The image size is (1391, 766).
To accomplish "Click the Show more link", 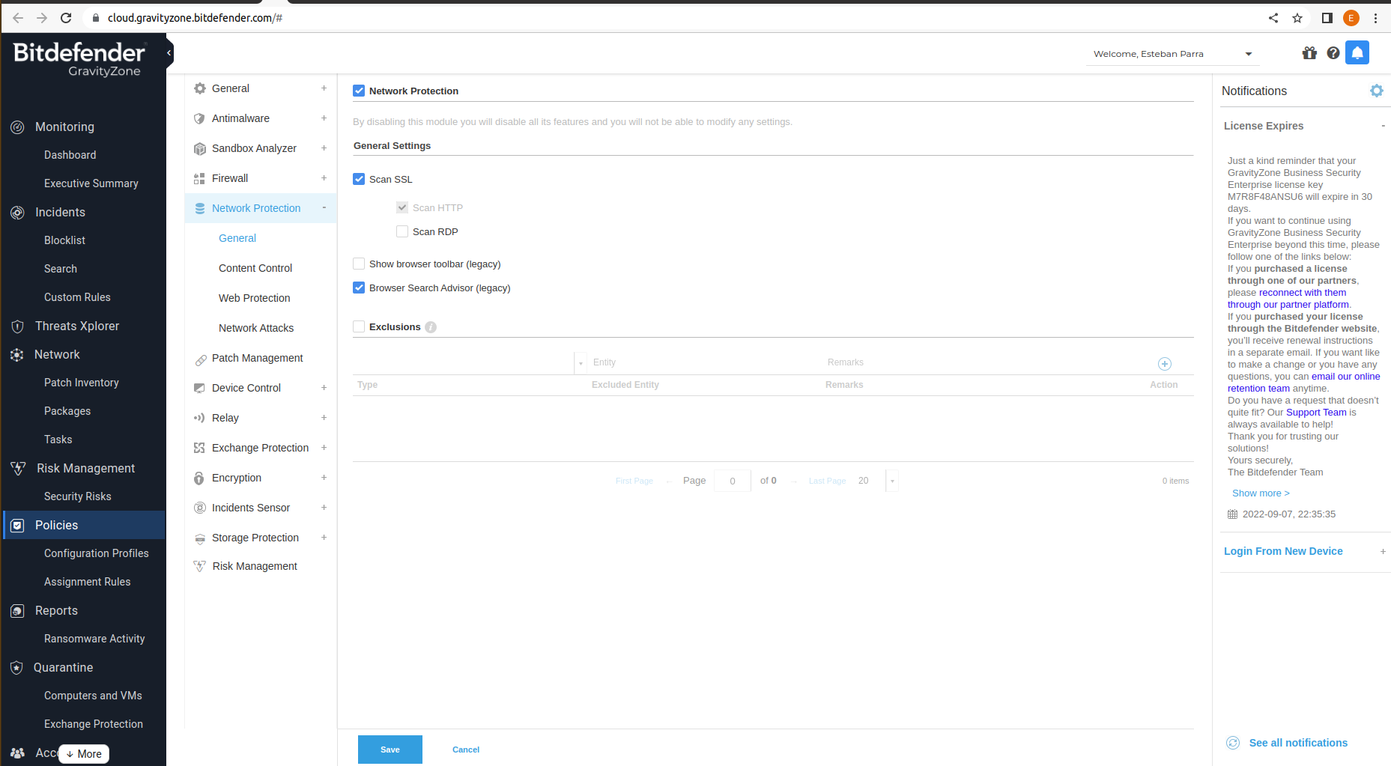I will coord(1260,493).
